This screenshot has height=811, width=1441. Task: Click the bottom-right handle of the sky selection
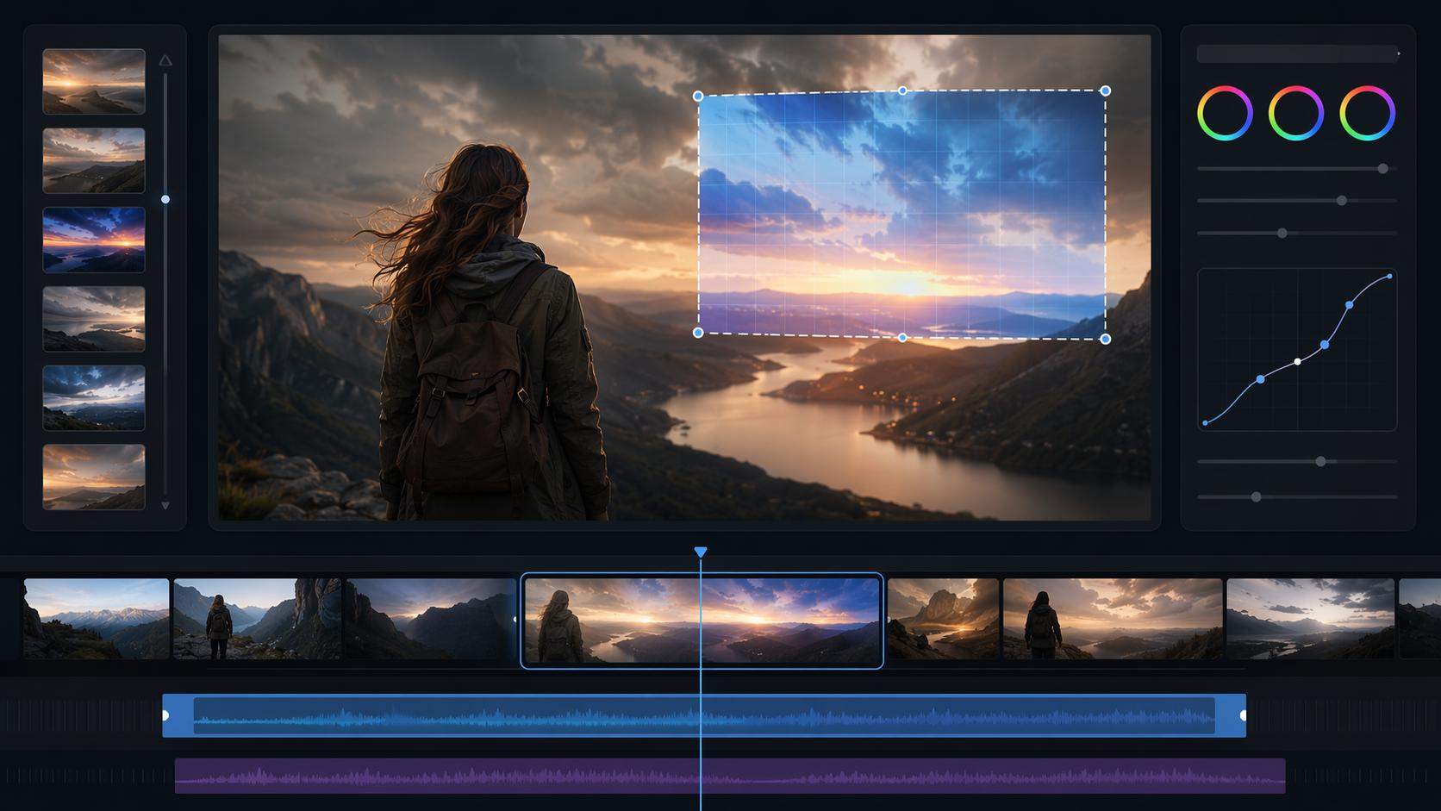[1106, 339]
